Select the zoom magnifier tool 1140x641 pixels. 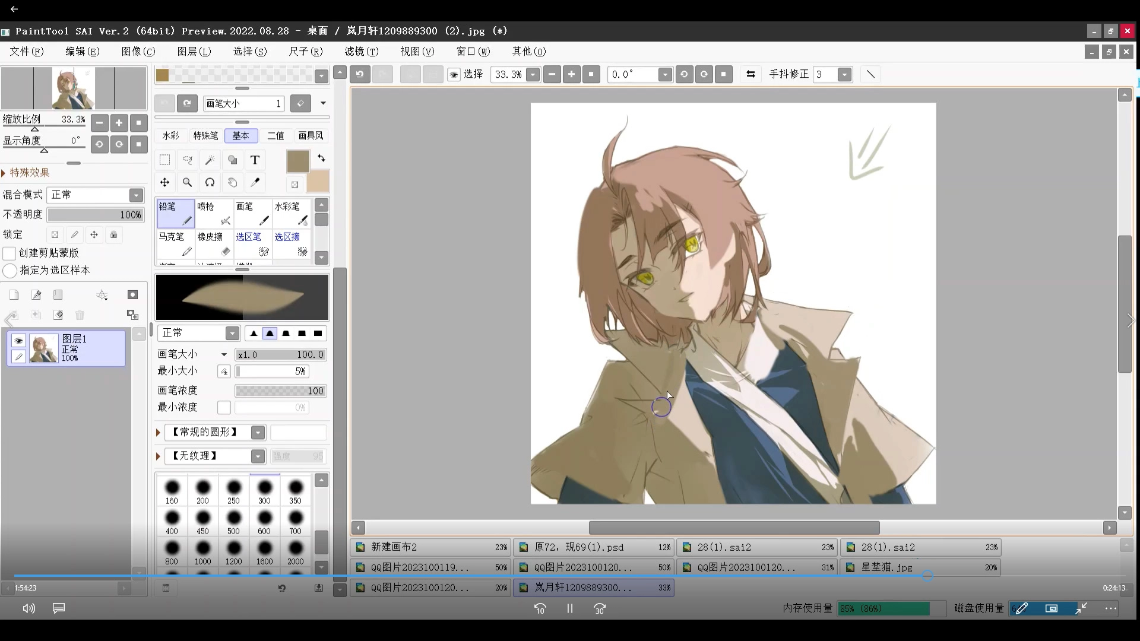click(x=187, y=182)
